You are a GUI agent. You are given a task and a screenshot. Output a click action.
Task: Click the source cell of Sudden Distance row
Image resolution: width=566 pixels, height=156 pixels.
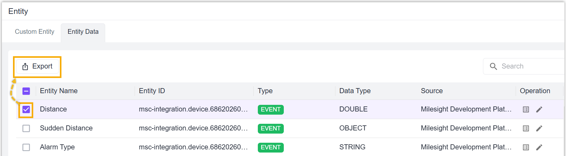tap(466, 128)
